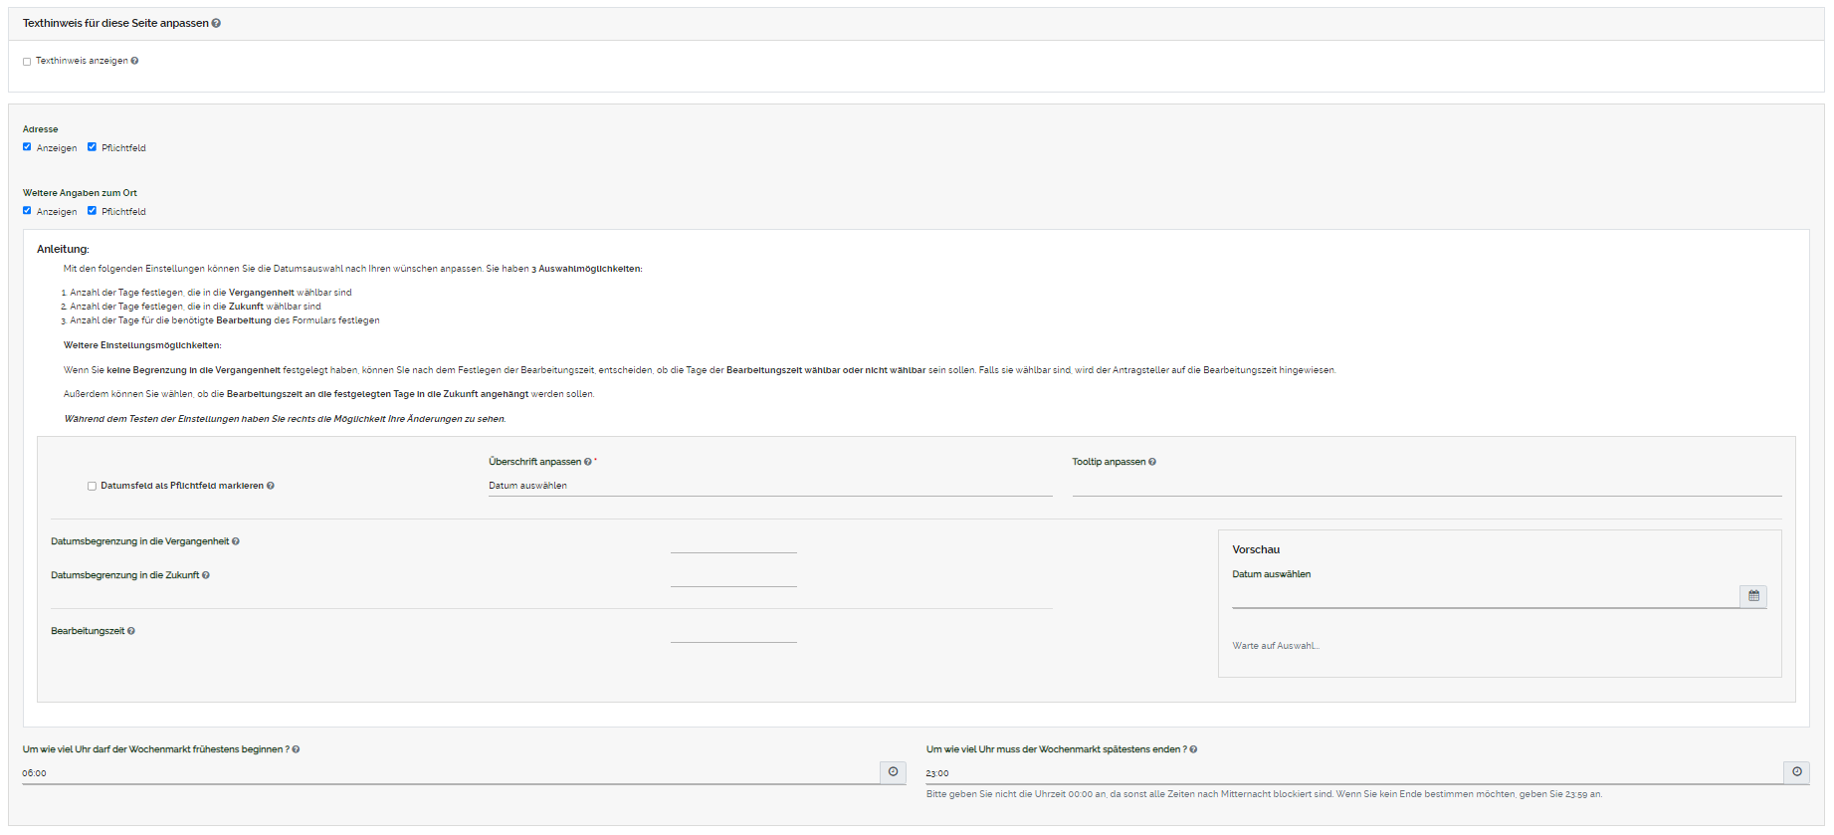The width and height of the screenshot is (1834, 835).
Task: Open calendar picker in Vorschau panel
Action: (1753, 596)
